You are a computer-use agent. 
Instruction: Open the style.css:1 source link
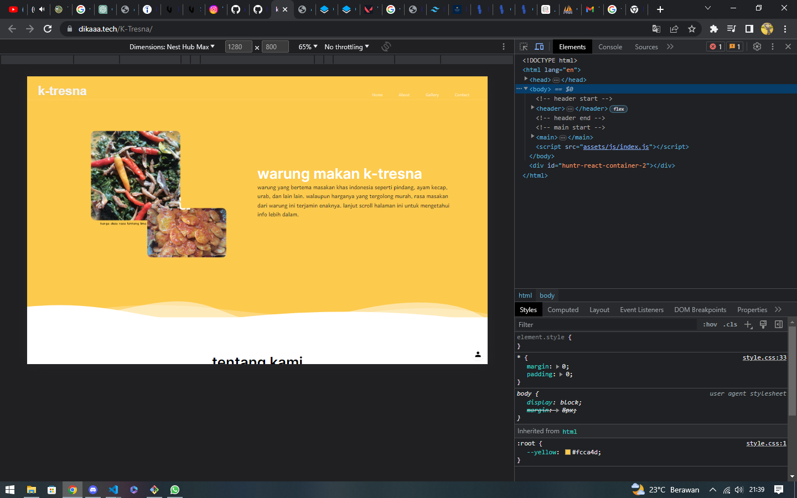click(x=766, y=444)
